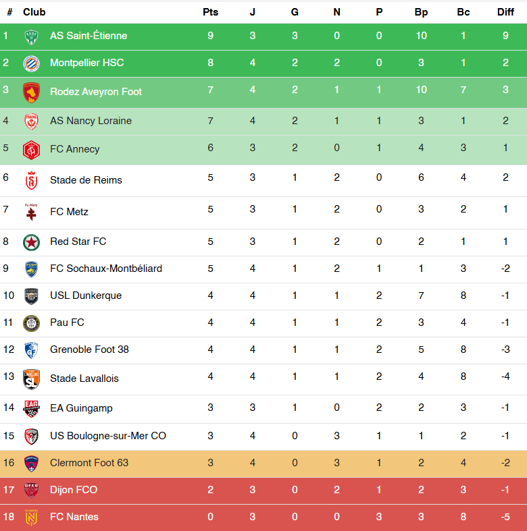The height and width of the screenshot is (531, 527).
Task: Open USL Dunkerque team name link
Action: tap(86, 296)
